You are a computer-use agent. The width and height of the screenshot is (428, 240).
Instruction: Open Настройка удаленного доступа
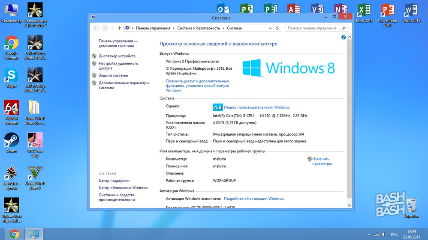pos(118,65)
